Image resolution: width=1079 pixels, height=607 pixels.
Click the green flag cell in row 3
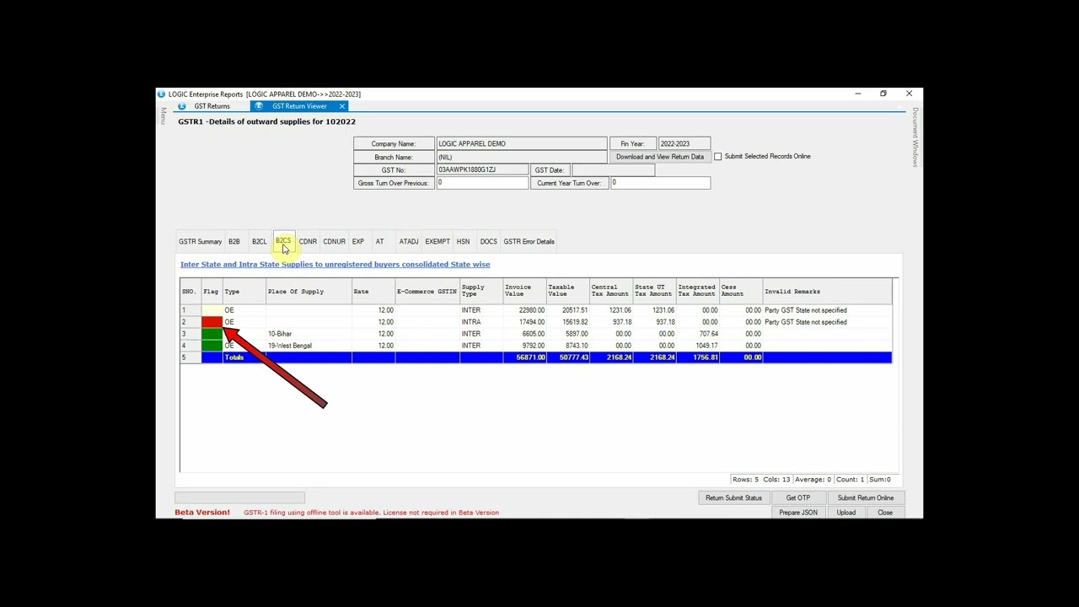(x=212, y=334)
